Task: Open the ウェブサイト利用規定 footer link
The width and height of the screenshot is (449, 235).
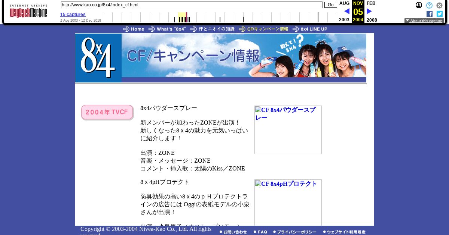Action: click(x=344, y=232)
